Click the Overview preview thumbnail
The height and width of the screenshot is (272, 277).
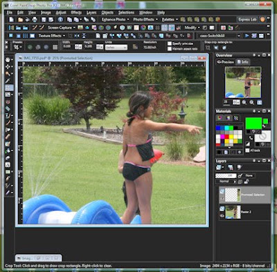click(x=243, y=82)
